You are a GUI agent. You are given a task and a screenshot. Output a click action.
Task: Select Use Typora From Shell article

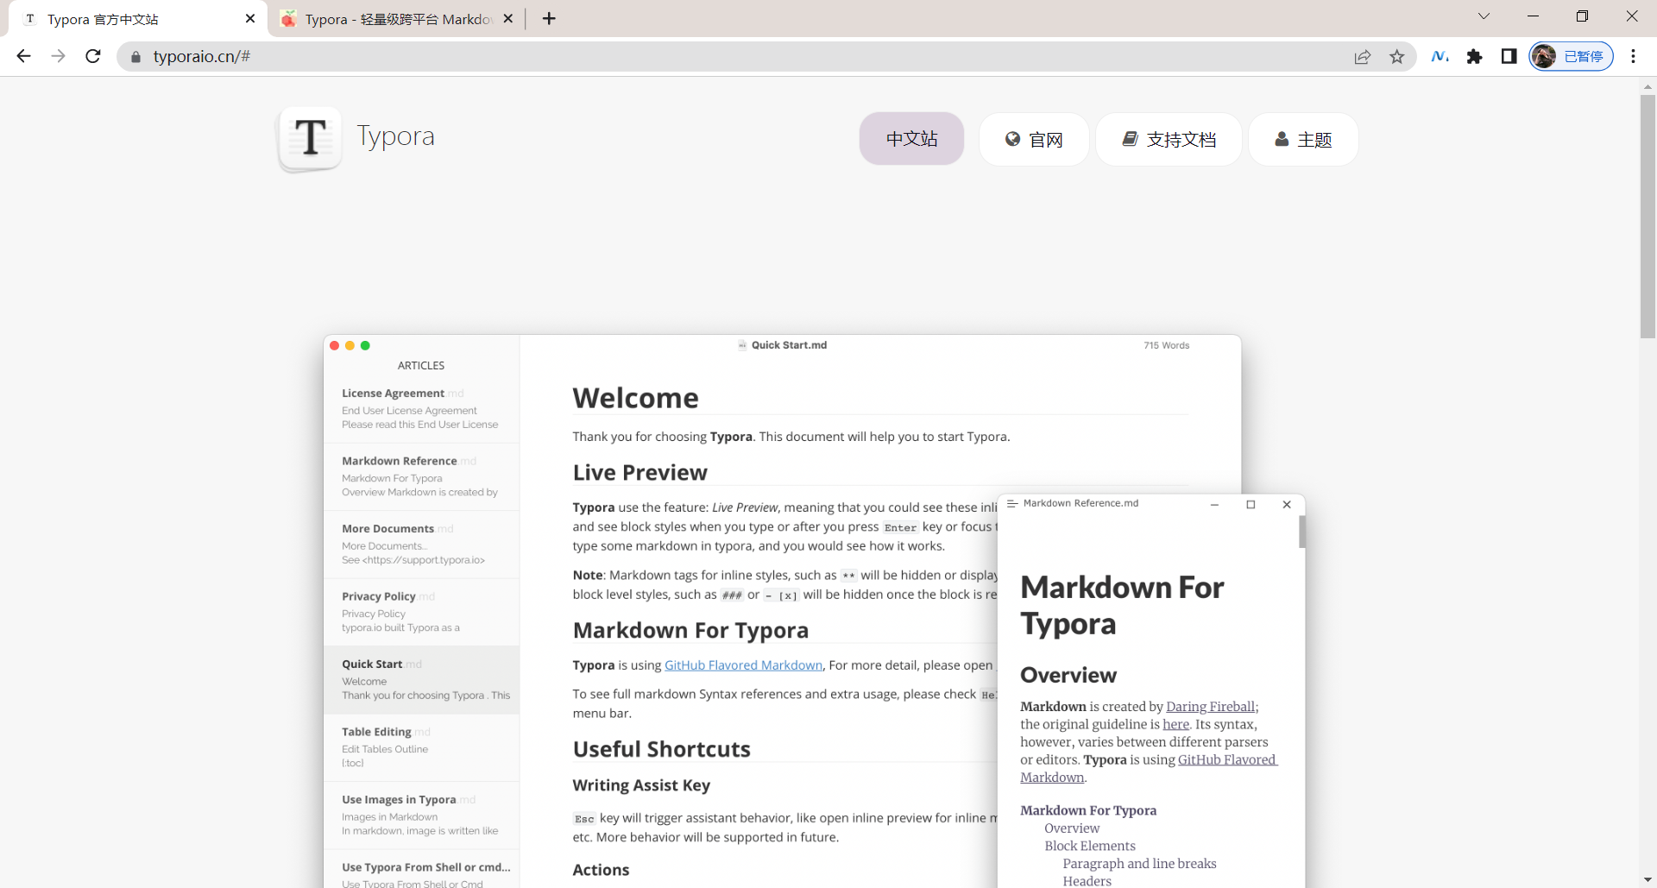(421, 870)
